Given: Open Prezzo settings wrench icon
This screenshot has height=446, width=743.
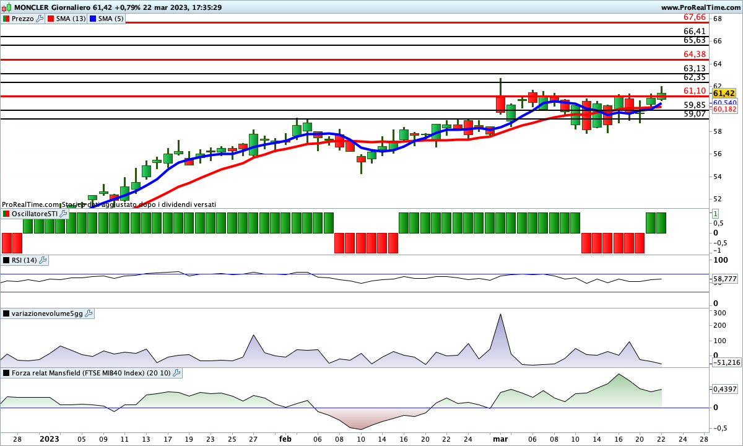Looking at the screenshot, I should (x=40, y=19).
